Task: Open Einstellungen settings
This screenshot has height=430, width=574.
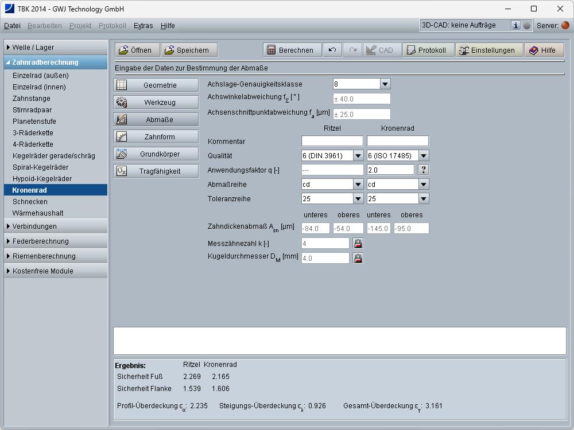Action: [x=489, y=50]
